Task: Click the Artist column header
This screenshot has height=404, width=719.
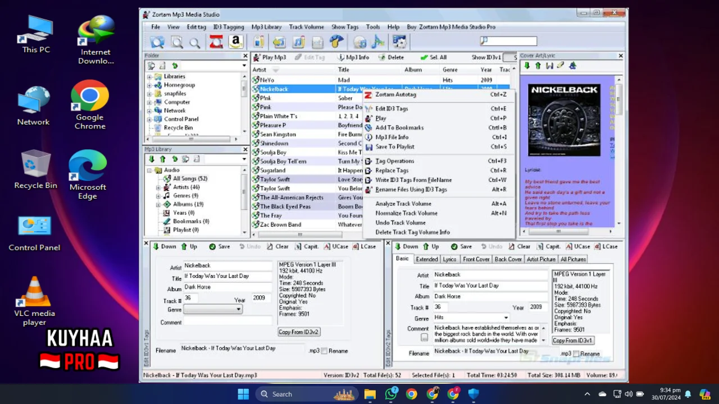Action: point(293,70)
